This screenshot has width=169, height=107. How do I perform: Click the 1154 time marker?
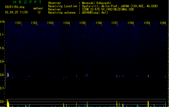(x=67, y=23)
